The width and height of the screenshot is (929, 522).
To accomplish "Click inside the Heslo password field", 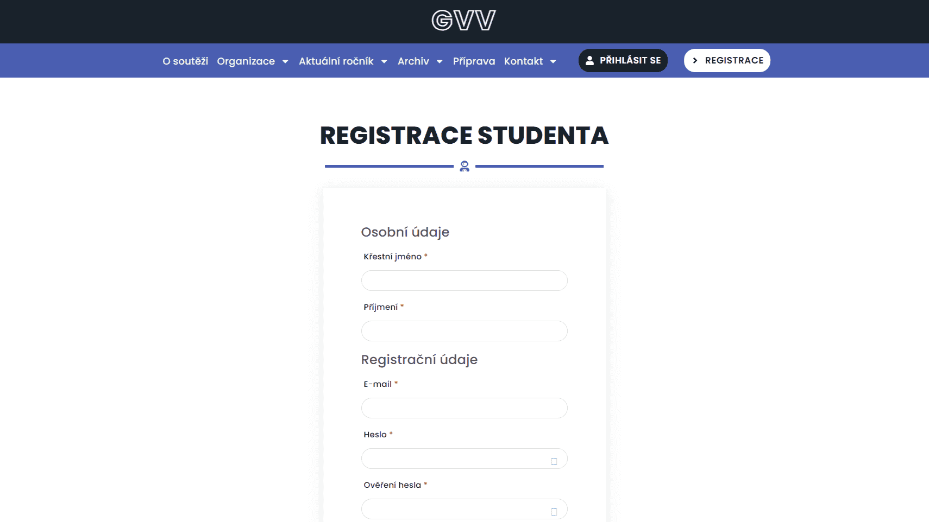I will coord(454,459).
